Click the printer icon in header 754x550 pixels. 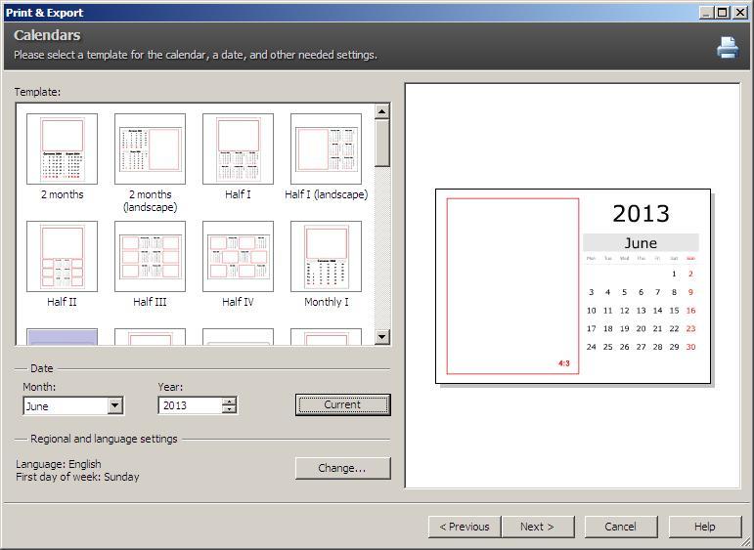[x=728, y=47]
